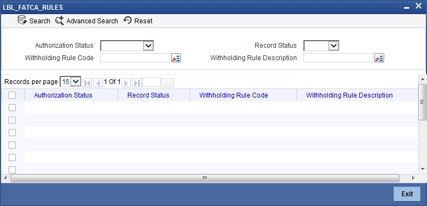Viewport: 427px width, 206px height.
Task: Click the '1 Of 1' page indicator text
Action: pos(112,82)
